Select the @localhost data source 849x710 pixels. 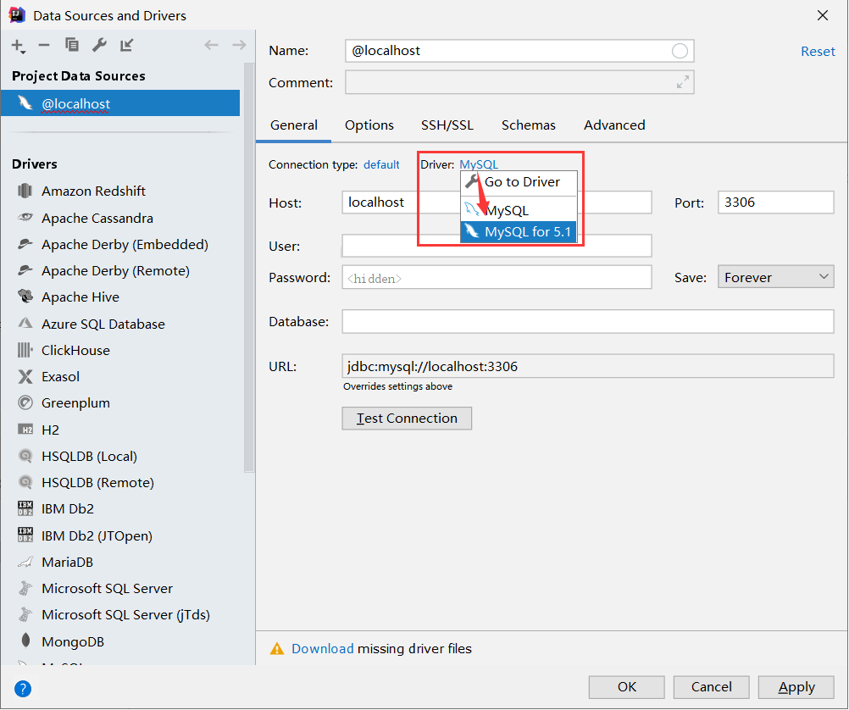(120, 103)
